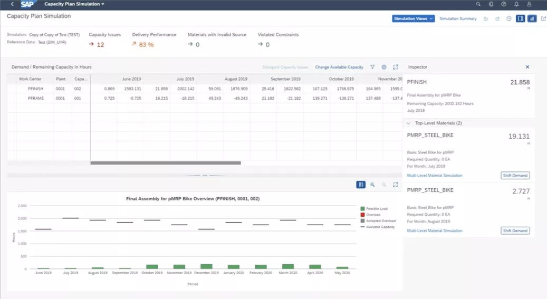The image size is (547, 299).
Task: Click the splitter handle between table and chart
Action: click(x=205, y=176)
